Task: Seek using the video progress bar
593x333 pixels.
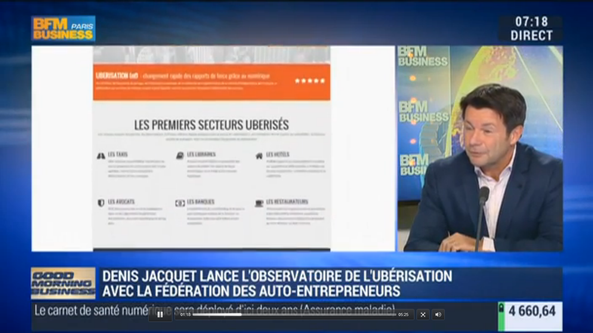Action: pyautogui.click(x=294, y=314)
